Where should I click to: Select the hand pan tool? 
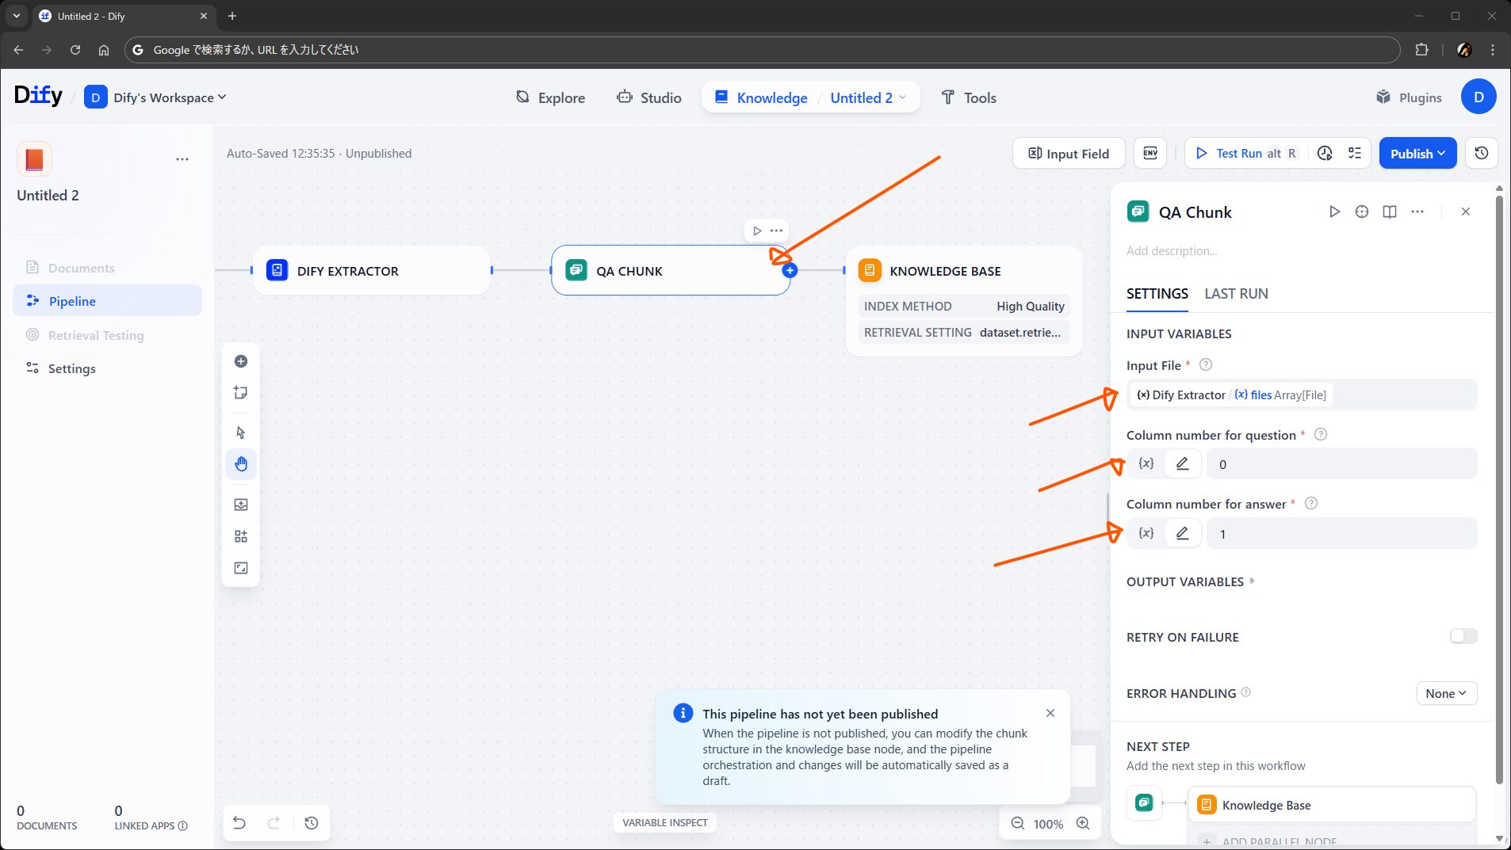tap(241, 464)
